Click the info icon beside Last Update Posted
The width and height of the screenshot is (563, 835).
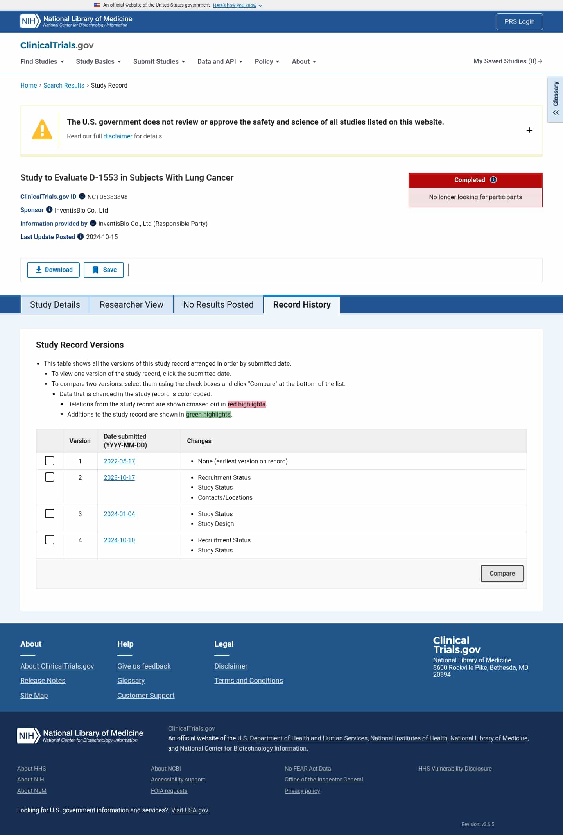pos(81,236)
